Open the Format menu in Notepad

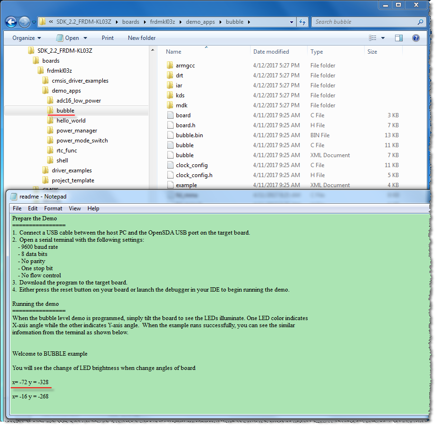pyautogui.click(x=53, y=208)
